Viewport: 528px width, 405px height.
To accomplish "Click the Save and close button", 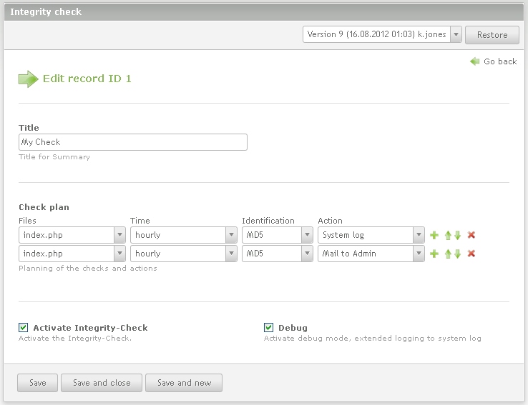I will click(102, 383).
